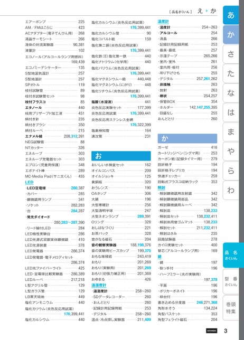
Task: Select the LED光ファイバーライト entry
Action: 54,268
